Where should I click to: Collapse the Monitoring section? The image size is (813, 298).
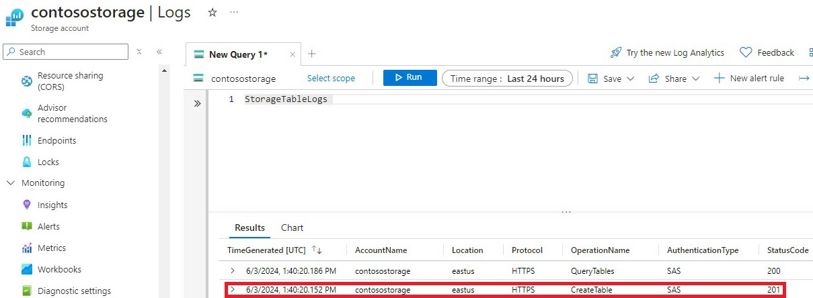pyautogui.click(x=11, y=183)
